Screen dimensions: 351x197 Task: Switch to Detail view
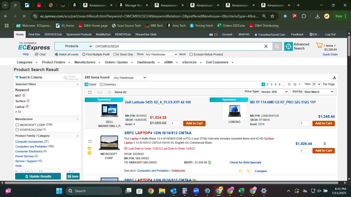tap(90, 84)
